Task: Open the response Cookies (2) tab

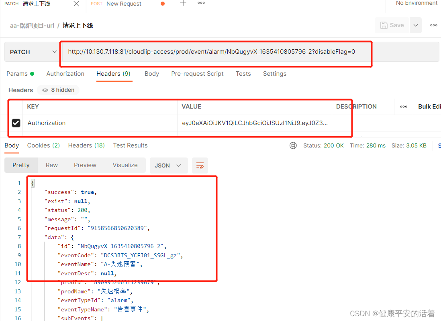Action: click(43, 145)
